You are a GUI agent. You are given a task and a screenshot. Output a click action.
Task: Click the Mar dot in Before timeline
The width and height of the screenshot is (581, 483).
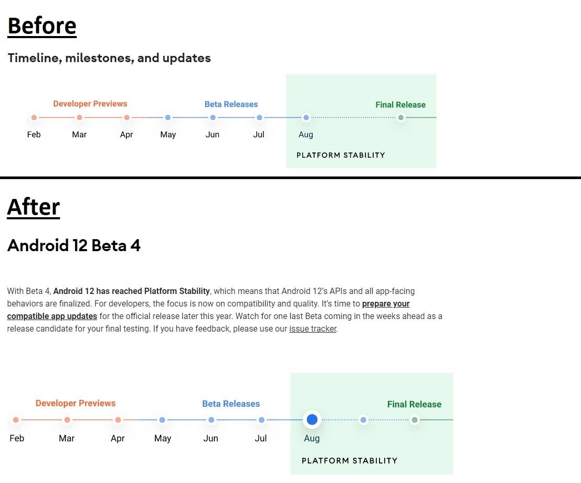(x=79, y=117)
